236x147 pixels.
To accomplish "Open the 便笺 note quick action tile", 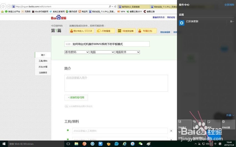I will (x=214, y=124).
